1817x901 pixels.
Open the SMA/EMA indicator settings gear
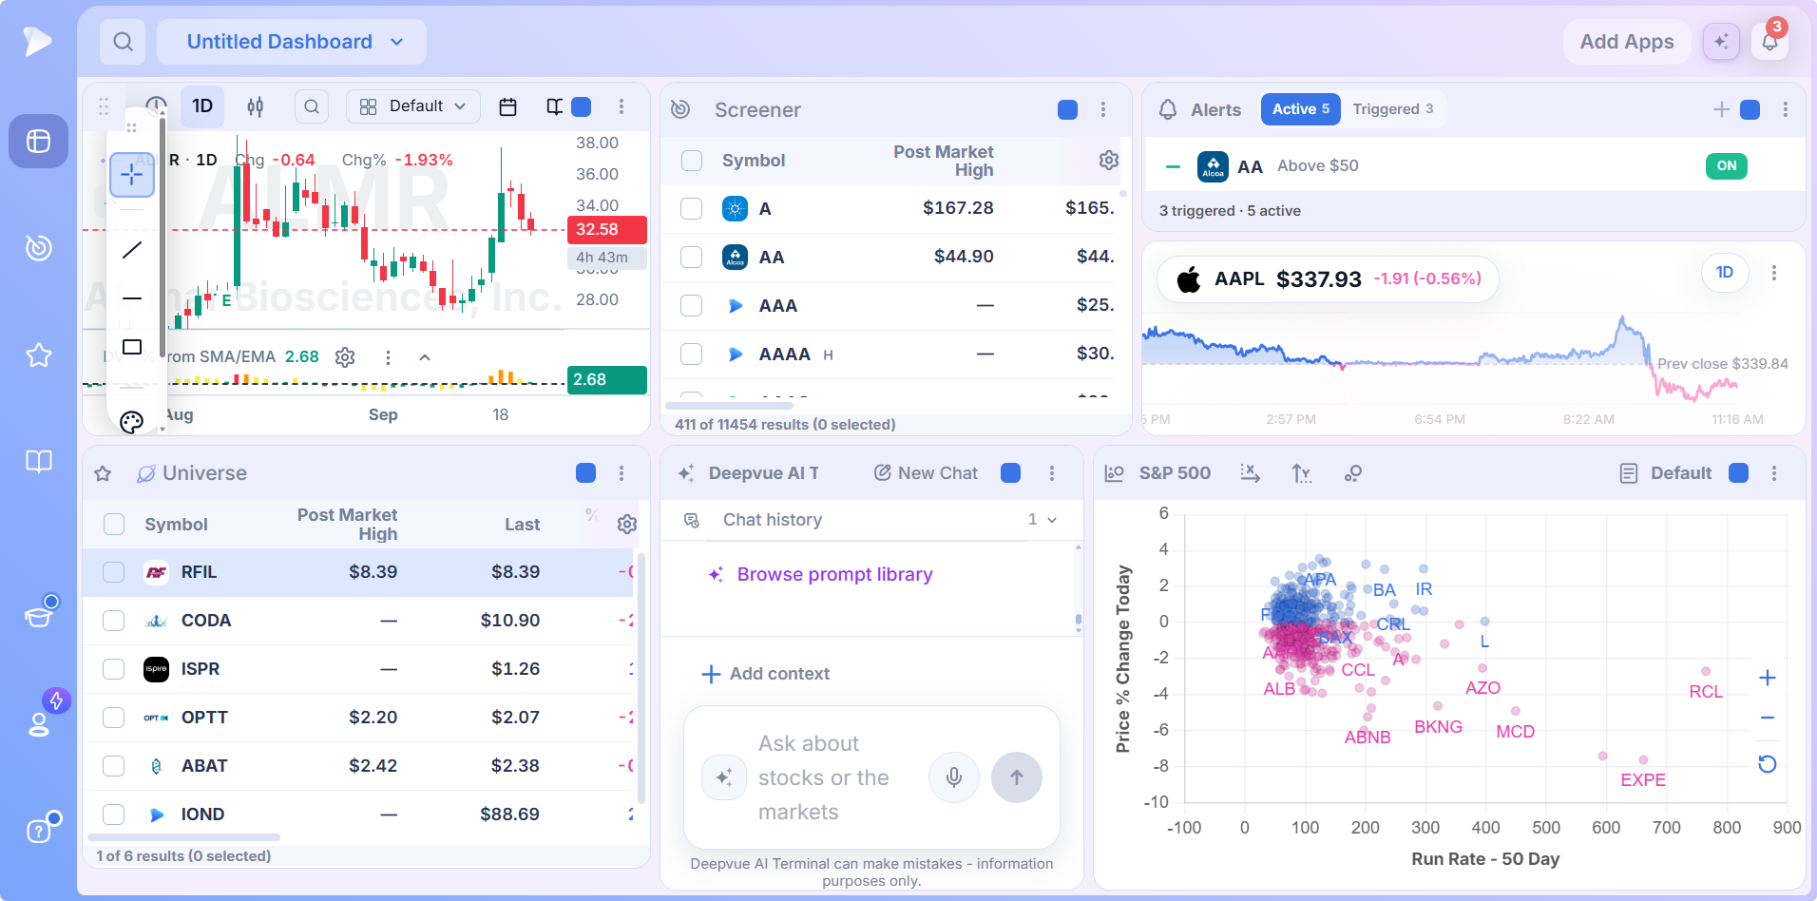coord(345,357)
